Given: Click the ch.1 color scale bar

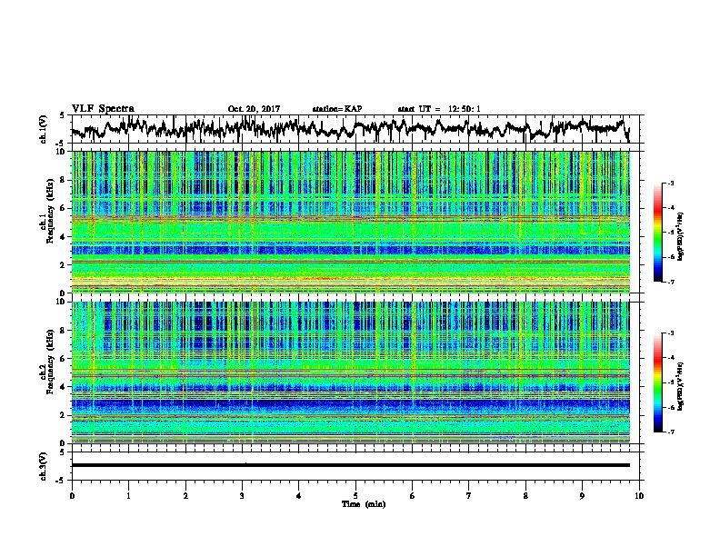Looking at the screenshot, I should click(x=657, y=233).
